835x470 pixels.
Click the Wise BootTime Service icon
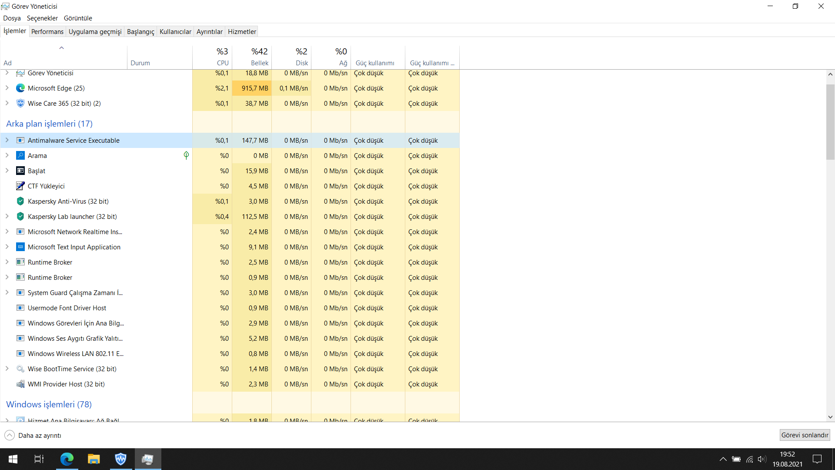click(x=20, y=369)
